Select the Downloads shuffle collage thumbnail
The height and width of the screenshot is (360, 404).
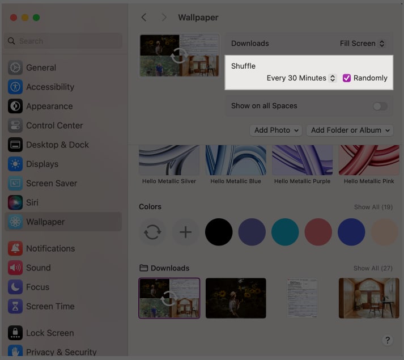[169, 298]
